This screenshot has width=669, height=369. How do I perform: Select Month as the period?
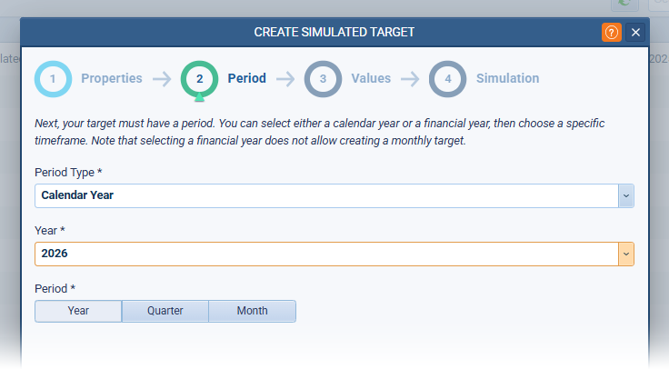point(252,311)
